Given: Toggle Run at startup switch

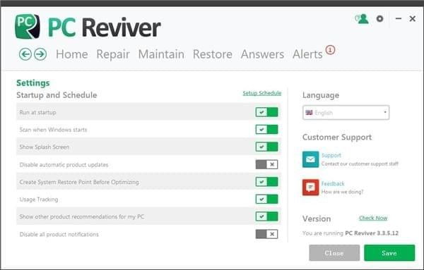Looking at the screenshot, I should pyautogui.click(x=266, y=112).
